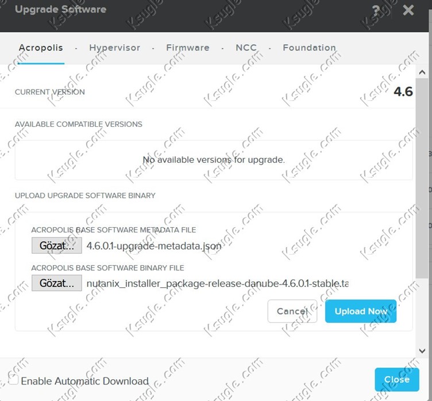Viewport: 432px width, 401px height.
Task: Click the Upgrade Software dialog title
Action: click(61, 10)
